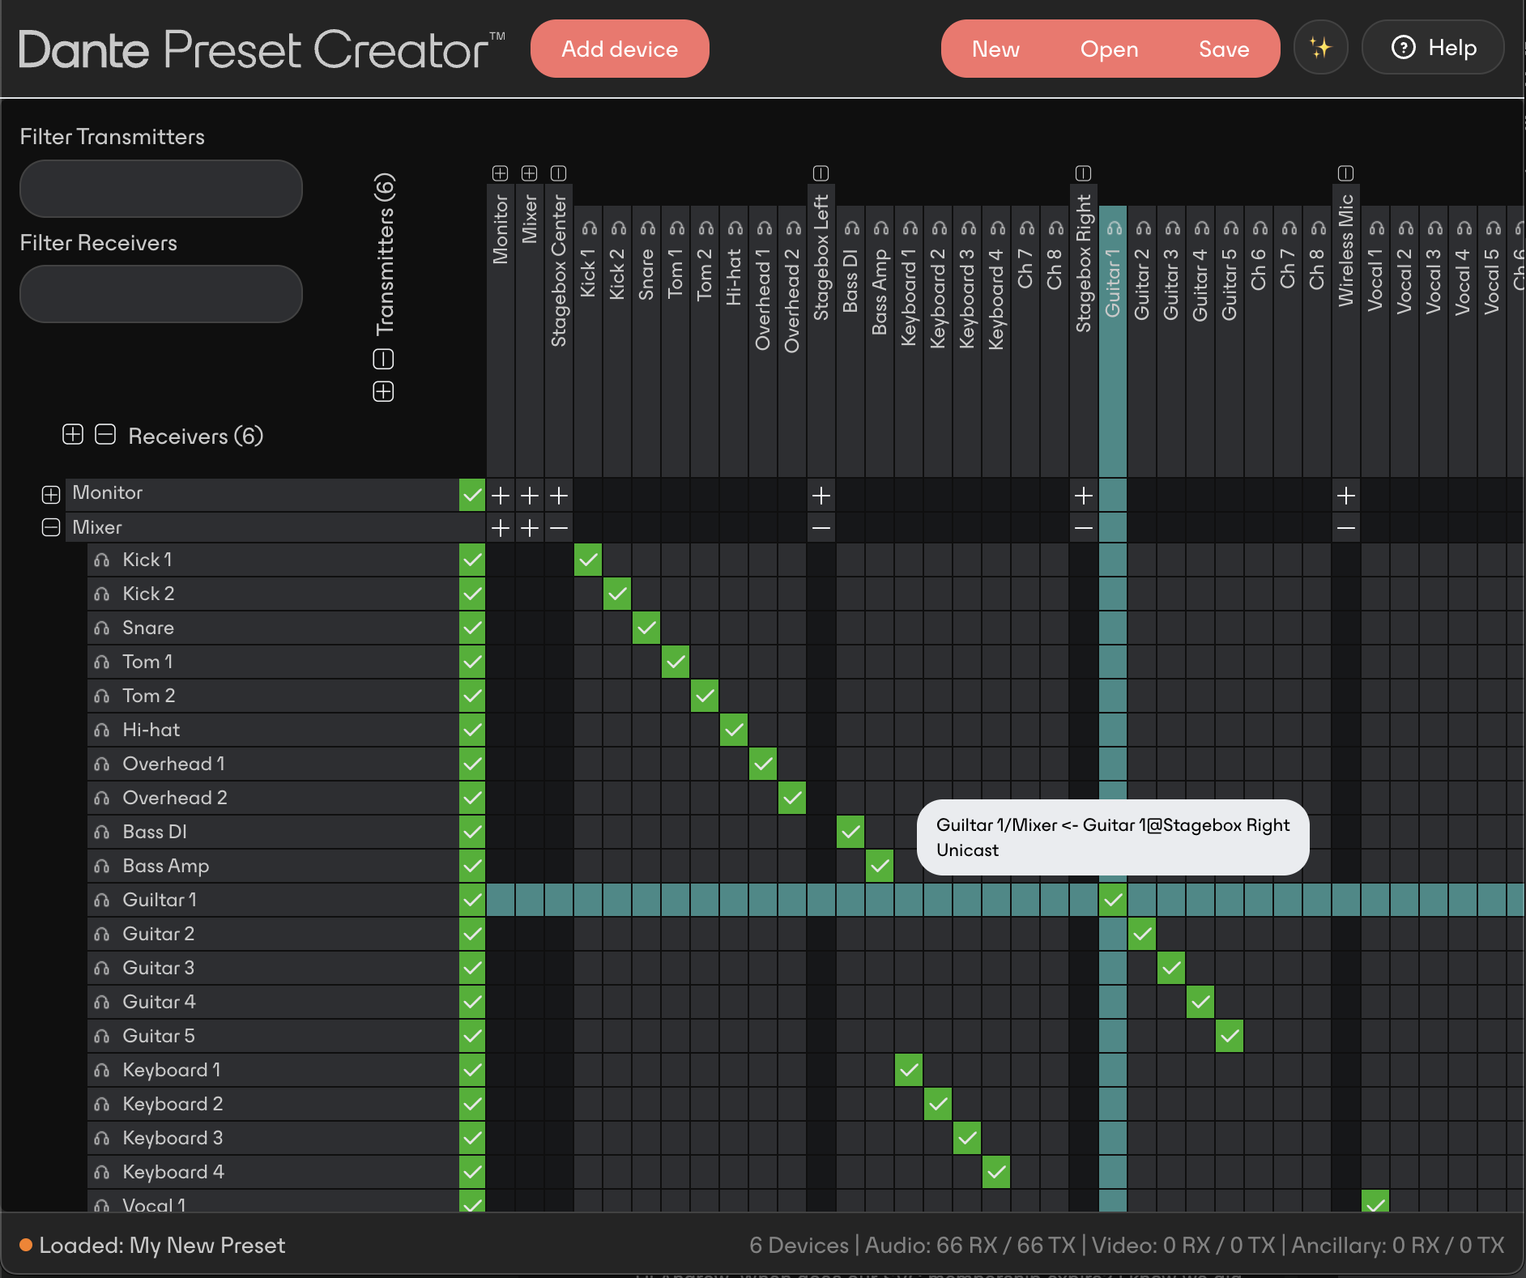Click the Add device button
This screenshot has width=1526, height=1278.
pos(620,49)
